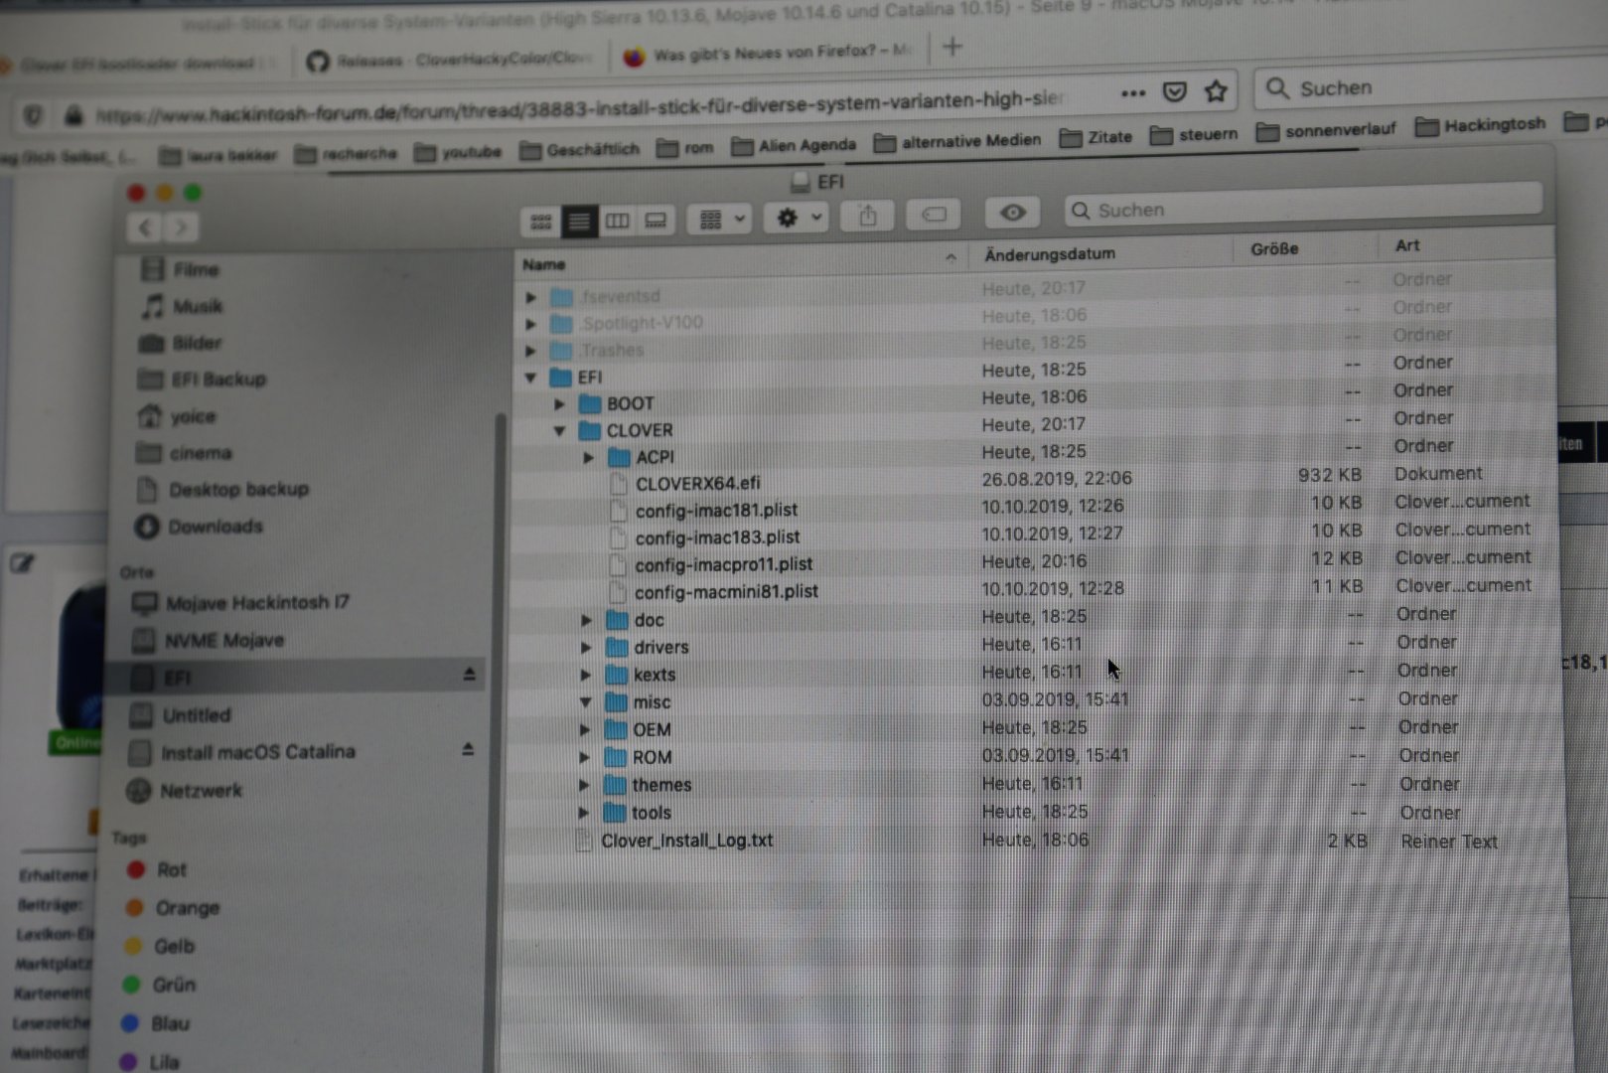Screen dimensions: 1608x1073
Task: Open a new Firefox tab
Action: pos(952,46)
